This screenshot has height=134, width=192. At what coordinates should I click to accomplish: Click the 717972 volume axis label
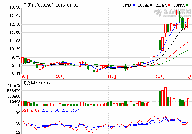pos(14,85)
